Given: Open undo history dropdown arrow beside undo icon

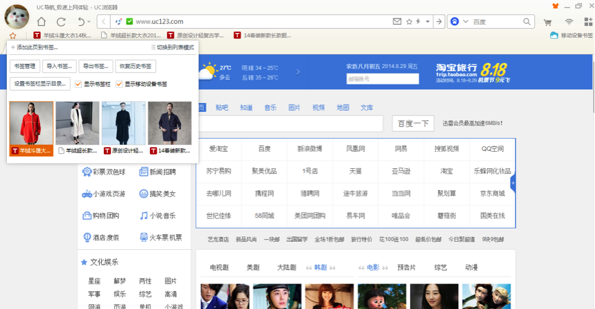Looking at the screenshot, I should tap(89, 21).
